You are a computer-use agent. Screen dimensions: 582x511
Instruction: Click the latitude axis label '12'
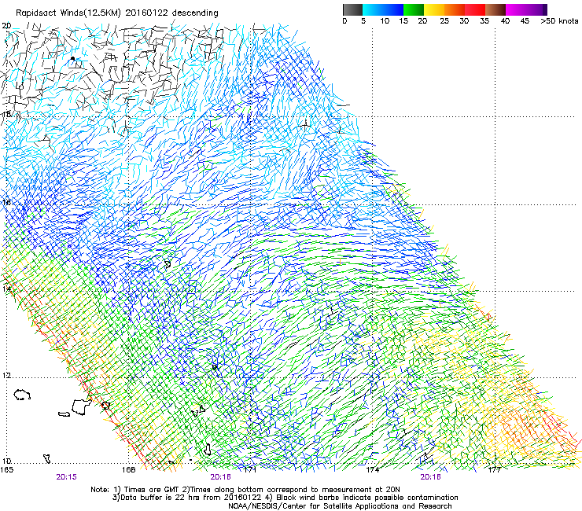point(6,376)
